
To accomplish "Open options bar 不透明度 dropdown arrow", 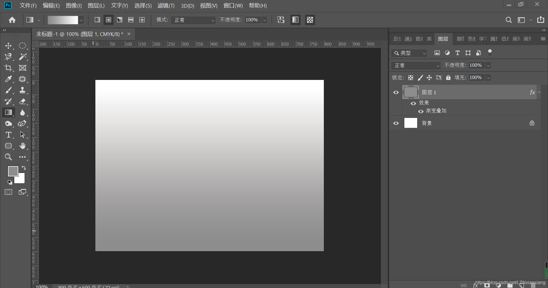I will point(265,20).
